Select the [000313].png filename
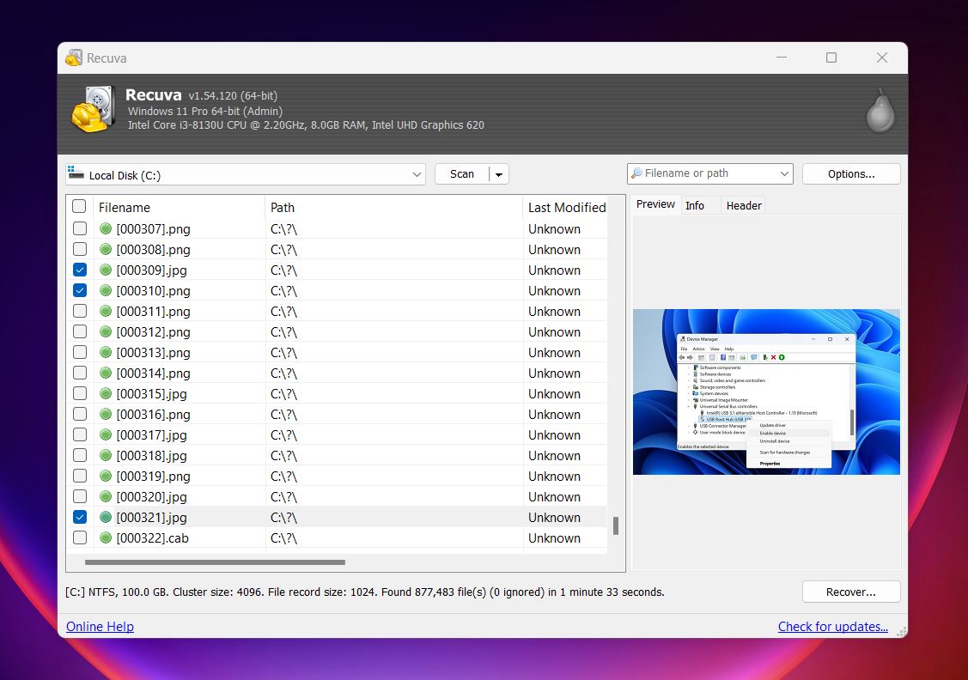 [153, 353]
